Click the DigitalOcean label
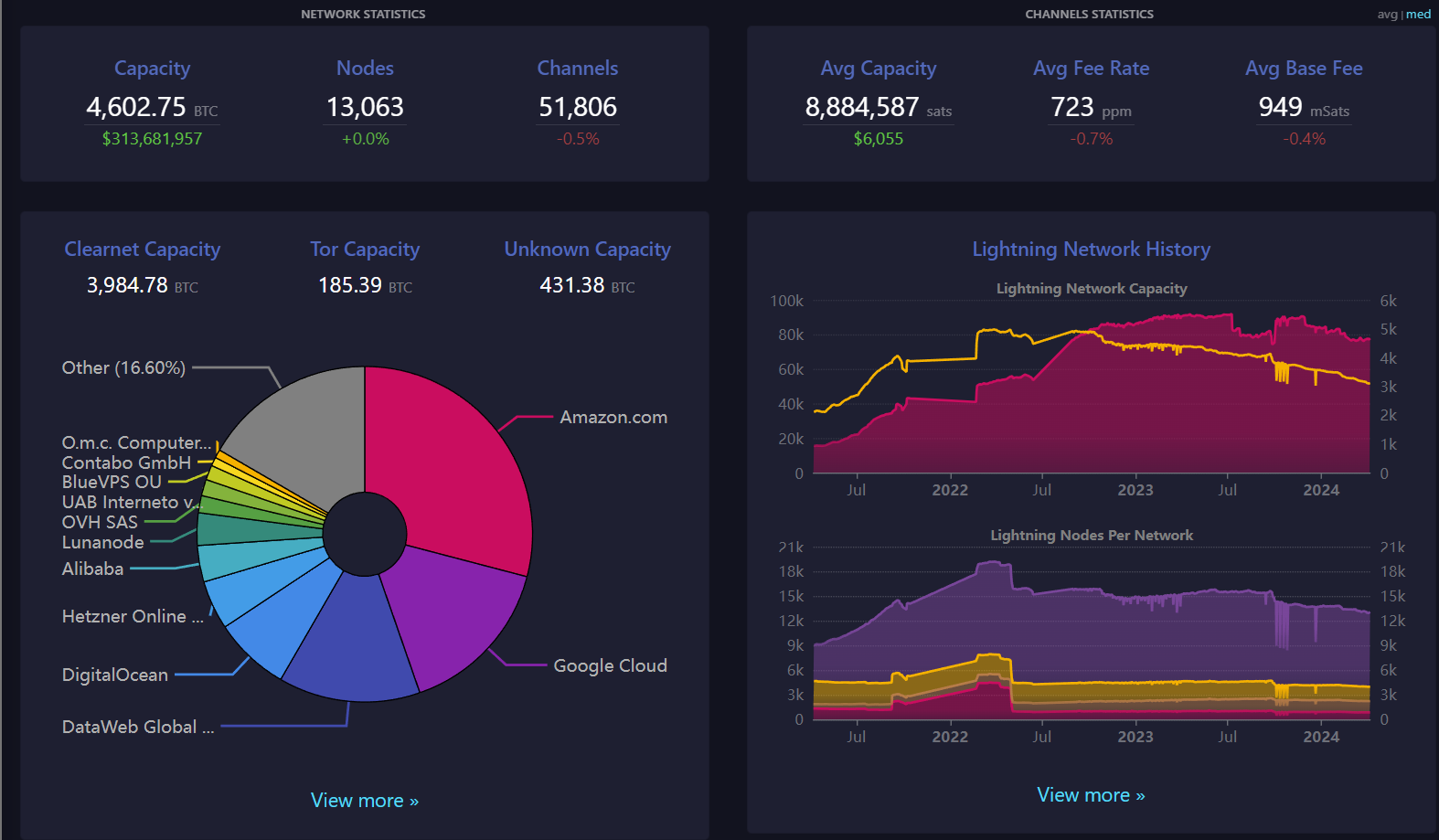The height and width of the screenshot is (840, 1439). point(114,675)
